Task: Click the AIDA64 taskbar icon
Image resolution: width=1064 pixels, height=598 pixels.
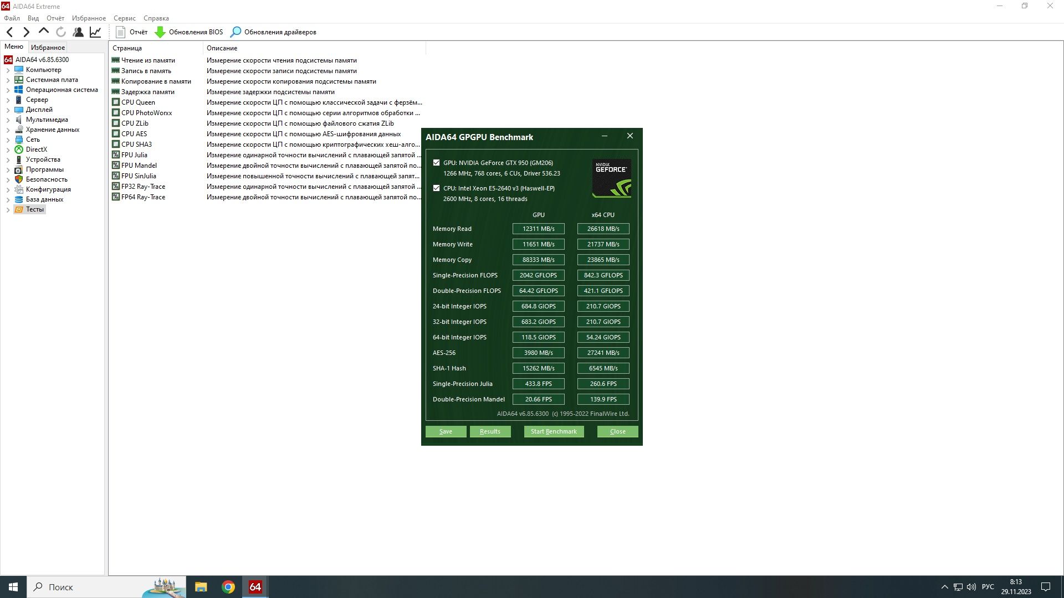Action: 255,587
